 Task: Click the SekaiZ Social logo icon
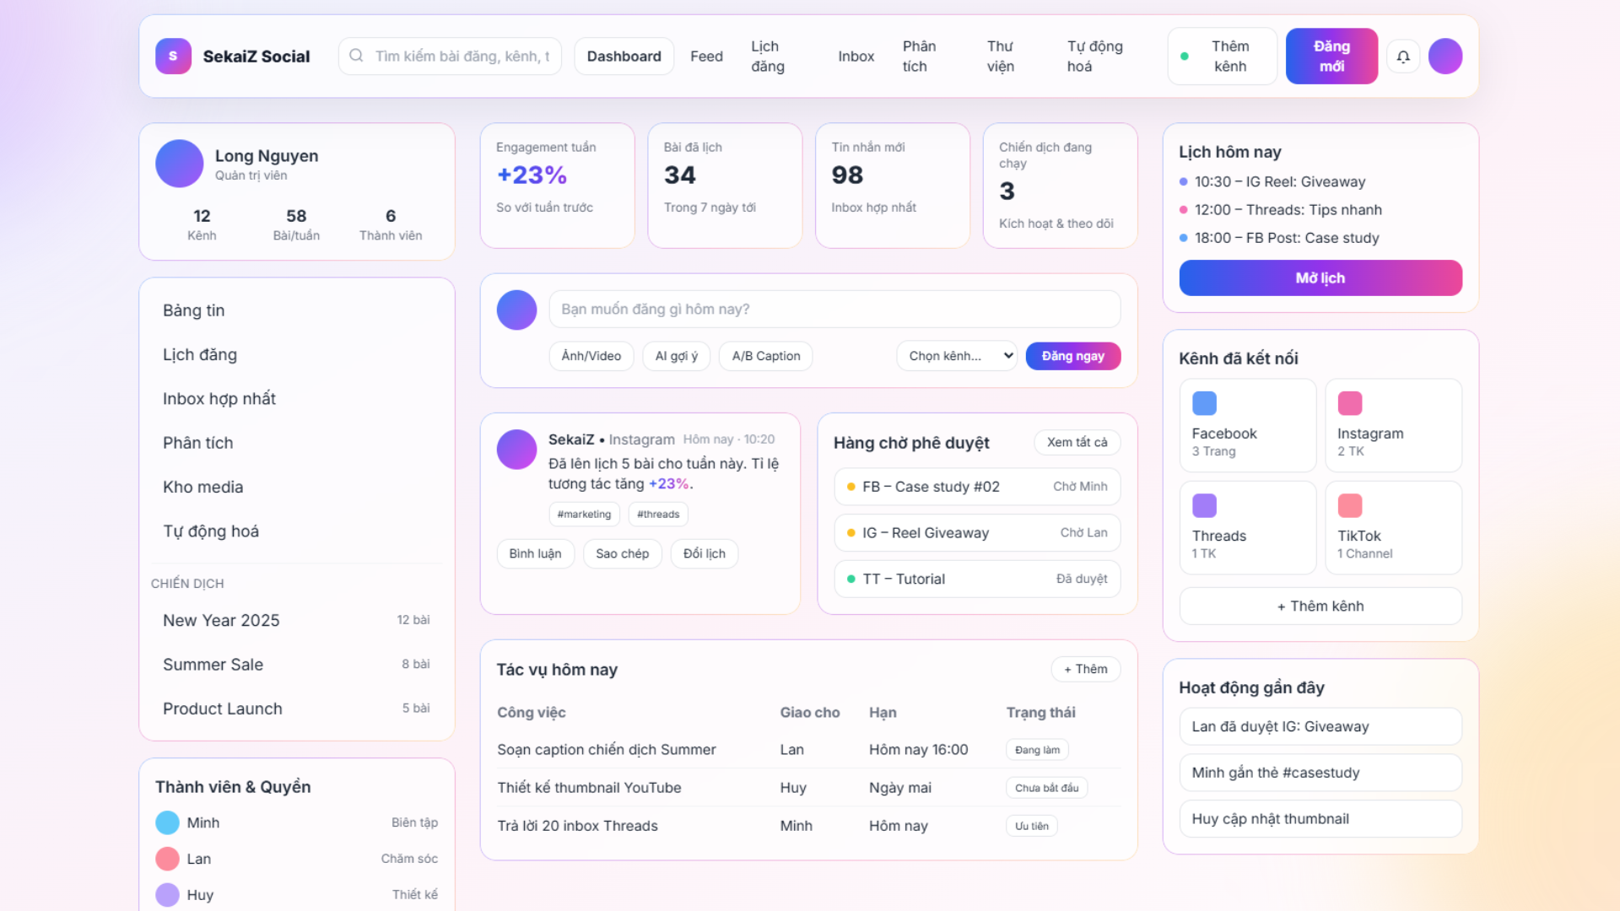pyautogui.click(x=173, y=57)
